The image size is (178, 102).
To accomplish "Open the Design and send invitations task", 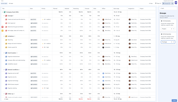I will coord(15,43).
